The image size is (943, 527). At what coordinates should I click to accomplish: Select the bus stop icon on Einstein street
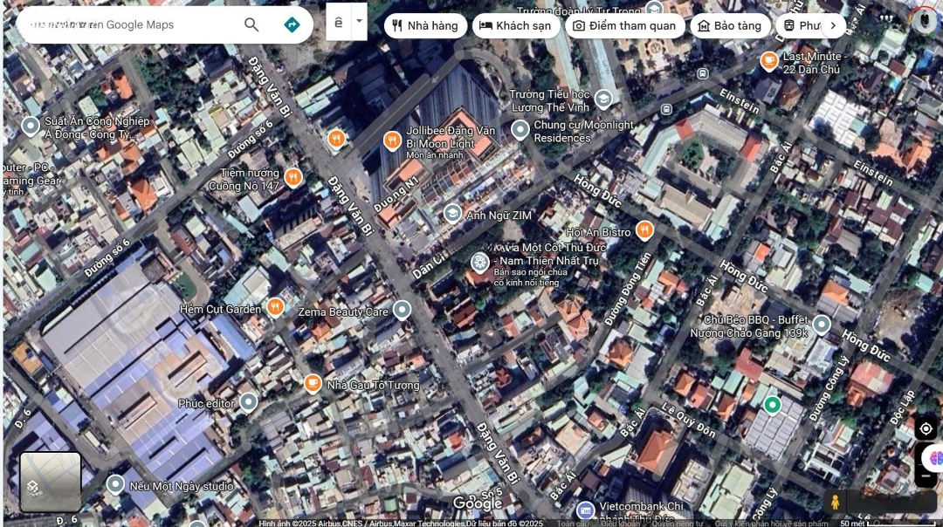[x=665, y=109]
